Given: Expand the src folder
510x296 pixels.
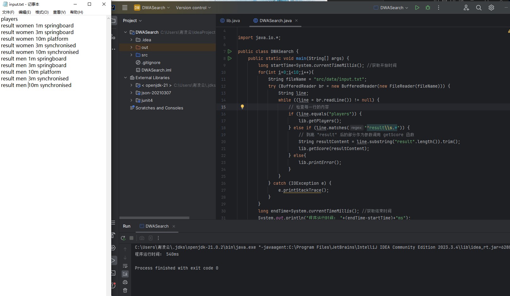Looking at the screenshot, I should tap(131, 55).
